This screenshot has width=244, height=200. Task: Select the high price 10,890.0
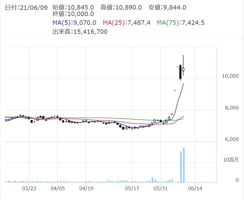129,7
